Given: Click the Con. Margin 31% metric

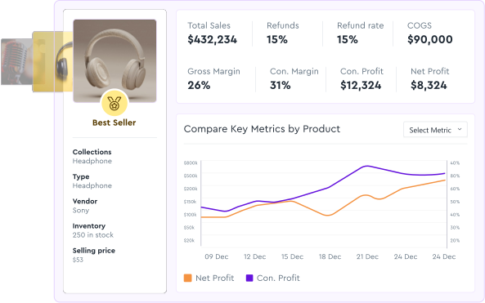Looking at the screenshot, I should 294,78.
